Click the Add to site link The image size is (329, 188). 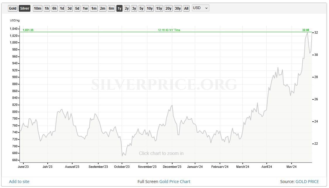[x=19, y=182]
